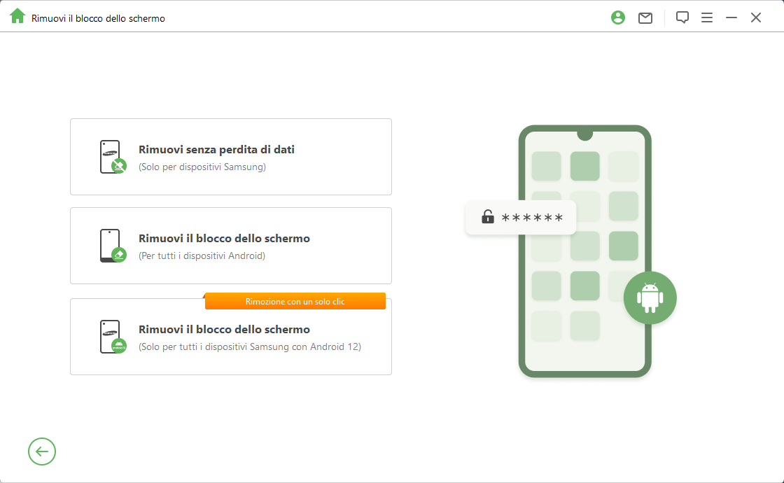
Task: Click the Samsung Android 12 phone icon
Action: (113, 337)
